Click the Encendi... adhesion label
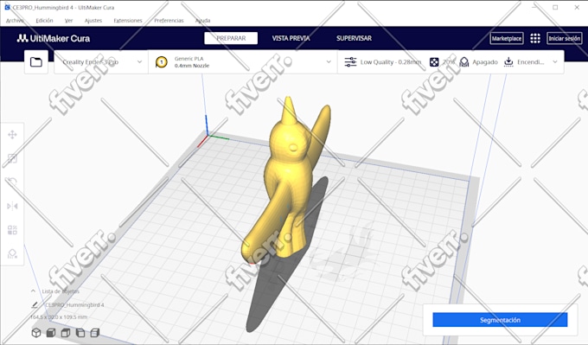588x345 pixels. [531, 62]
